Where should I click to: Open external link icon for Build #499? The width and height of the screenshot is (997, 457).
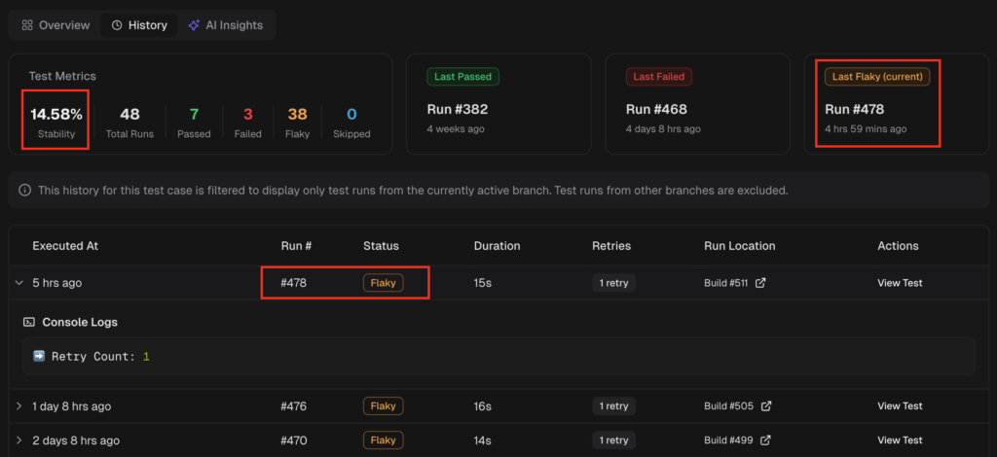tap(766, 440)
